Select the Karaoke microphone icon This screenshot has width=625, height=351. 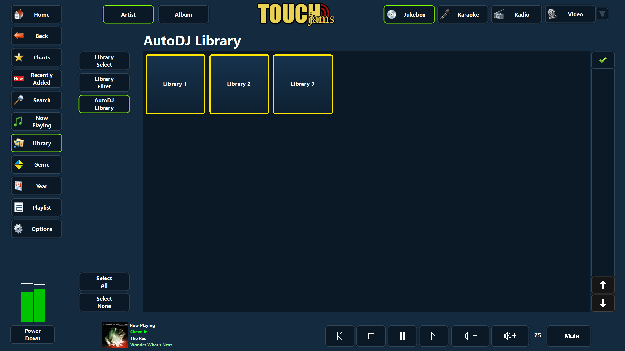(445, 14)
